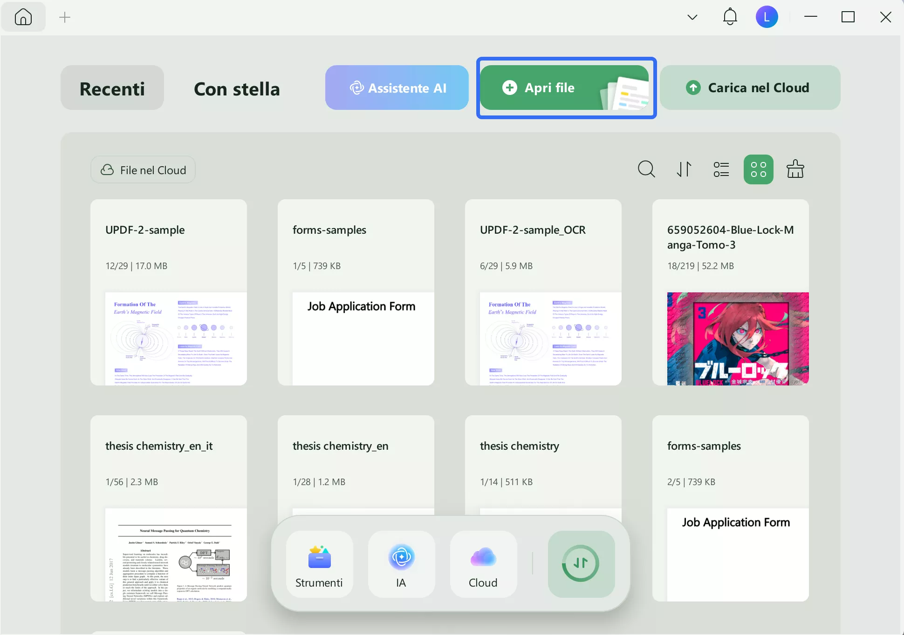Viewport: 904px width, 635px height.
Task: Open the sort order options
Action: click(x=684, y=169)
